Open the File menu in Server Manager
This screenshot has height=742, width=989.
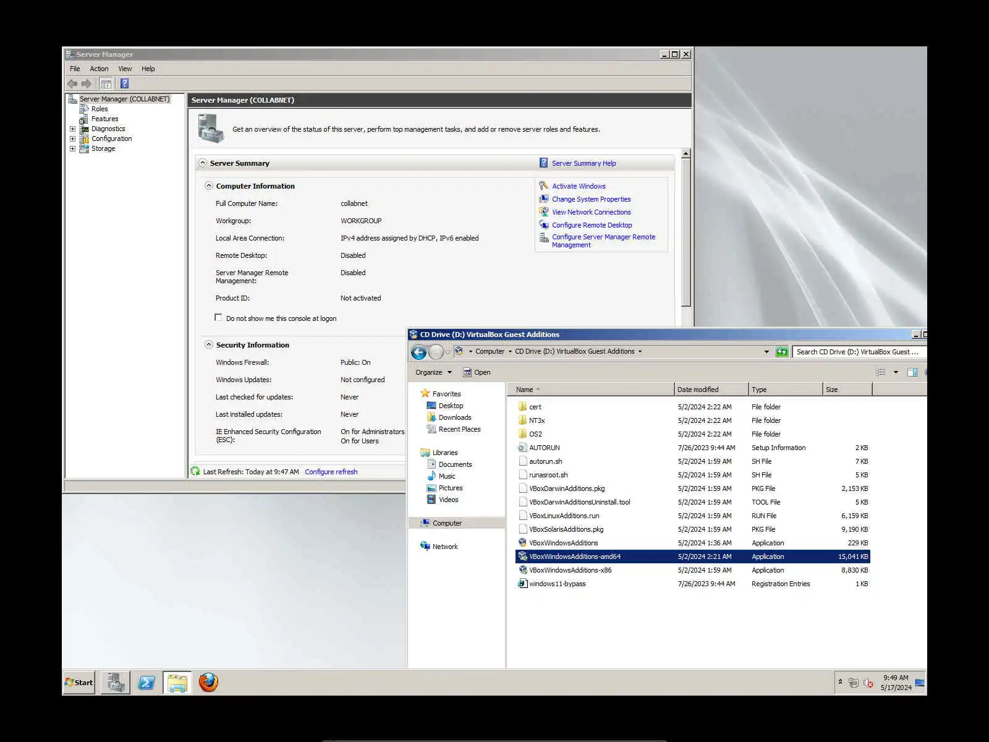click(75, 69)
